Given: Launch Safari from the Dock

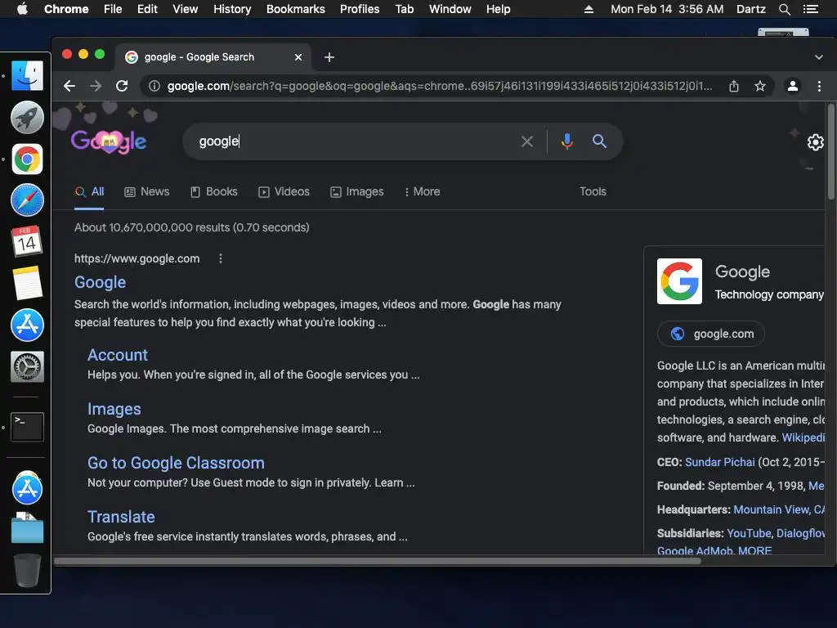Looking at the screenshot, I should [27, 200].
